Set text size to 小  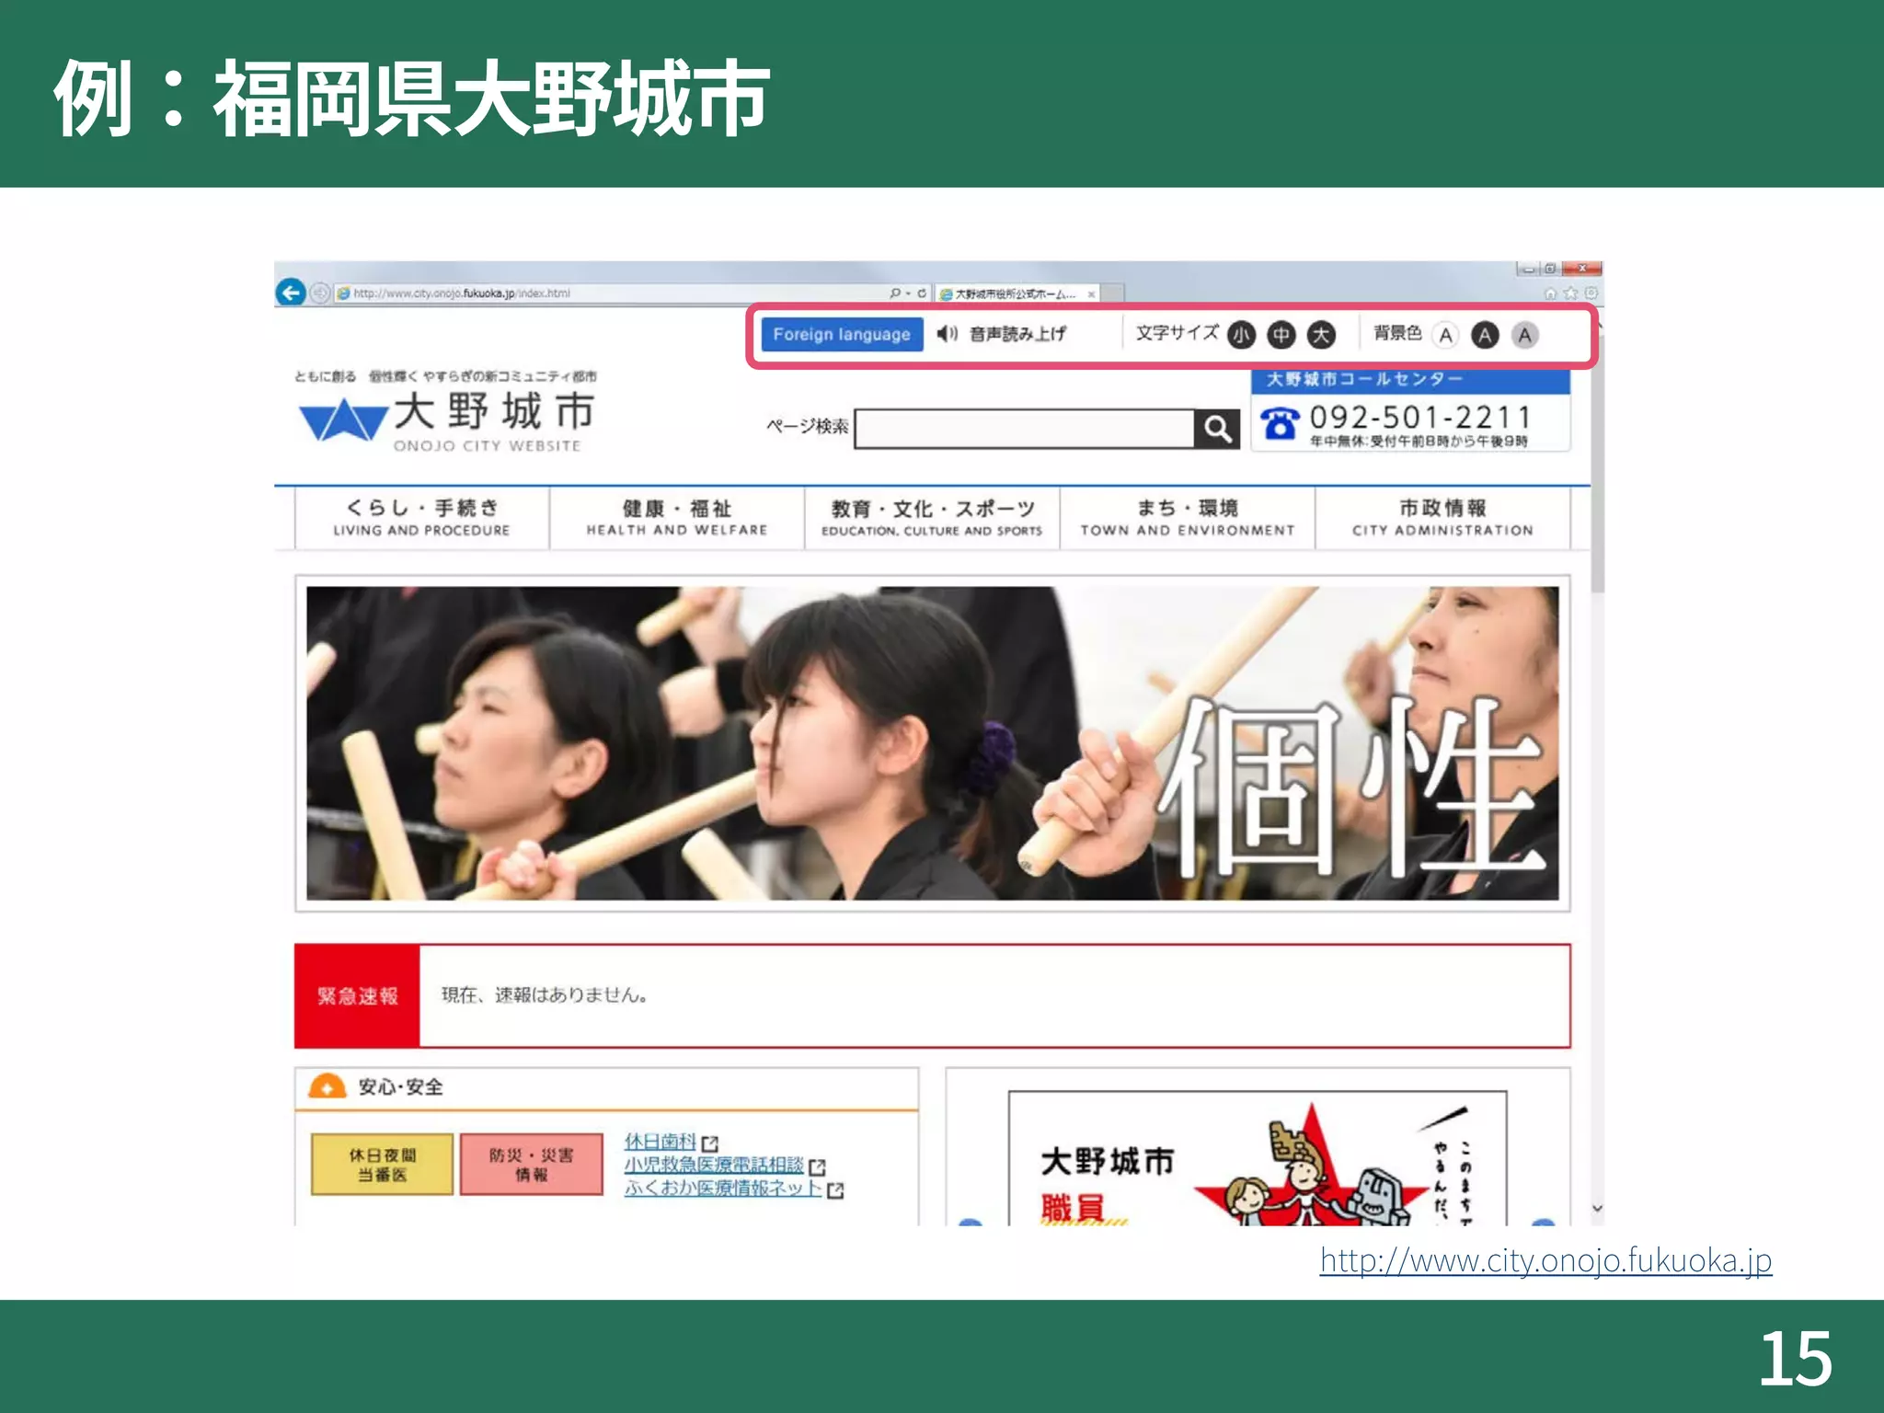[1242, 335]
